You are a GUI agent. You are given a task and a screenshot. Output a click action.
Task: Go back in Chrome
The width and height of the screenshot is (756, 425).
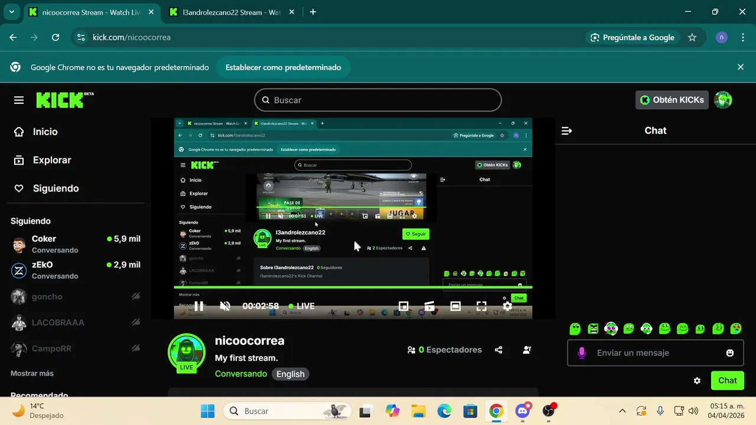(x=13, y=37)
